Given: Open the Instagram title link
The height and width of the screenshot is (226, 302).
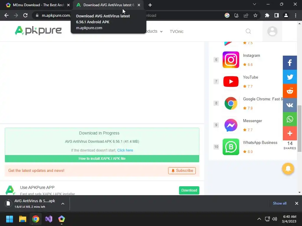Looking at the screenshot, I should click(x=251, y=56).
